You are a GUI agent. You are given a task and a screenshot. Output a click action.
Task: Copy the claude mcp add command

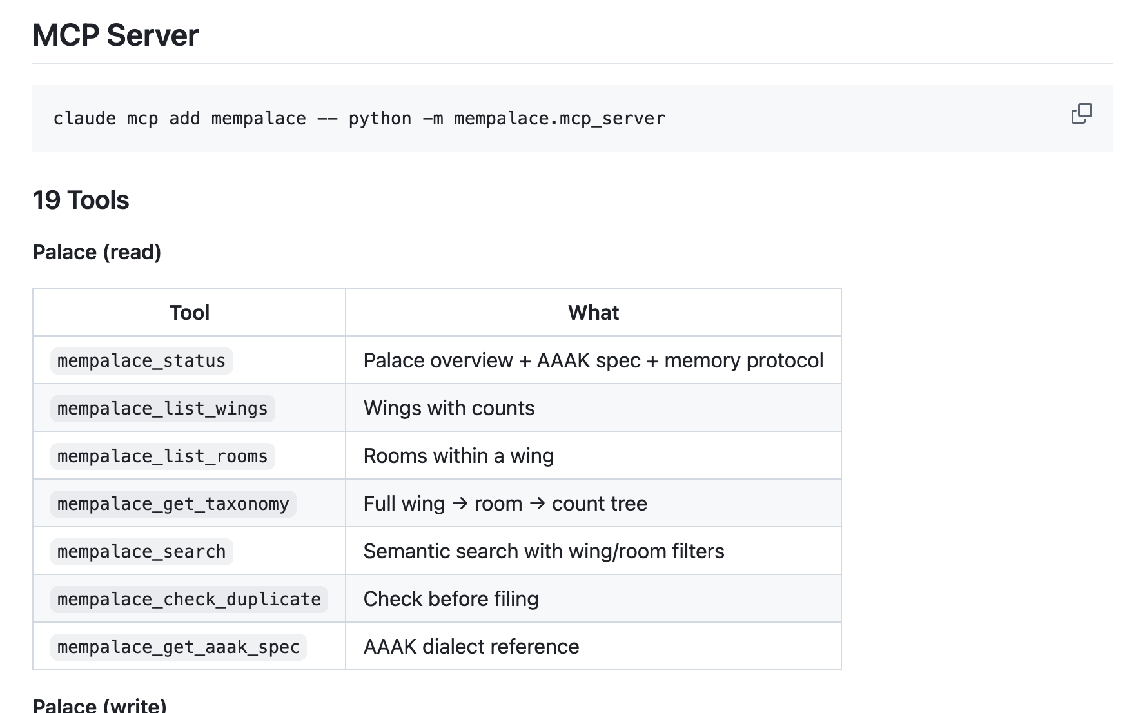pyautogui.click(x=1081, y=113)
